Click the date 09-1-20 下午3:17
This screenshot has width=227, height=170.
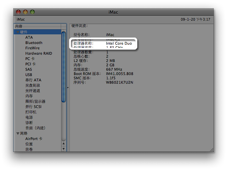pyautogui.click(x=195, y=19)
